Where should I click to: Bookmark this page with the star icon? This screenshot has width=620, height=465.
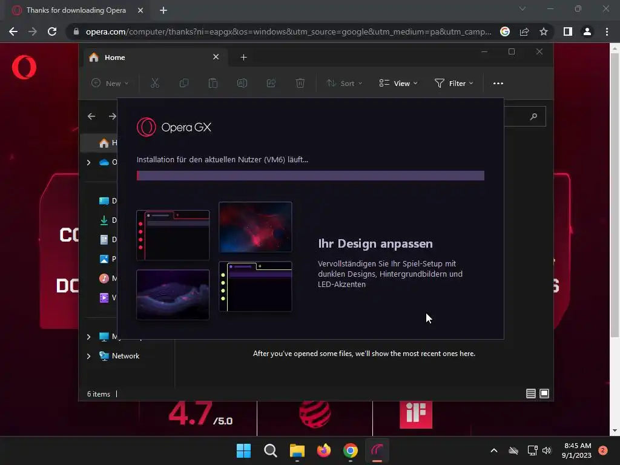click(x=544, y=31)
